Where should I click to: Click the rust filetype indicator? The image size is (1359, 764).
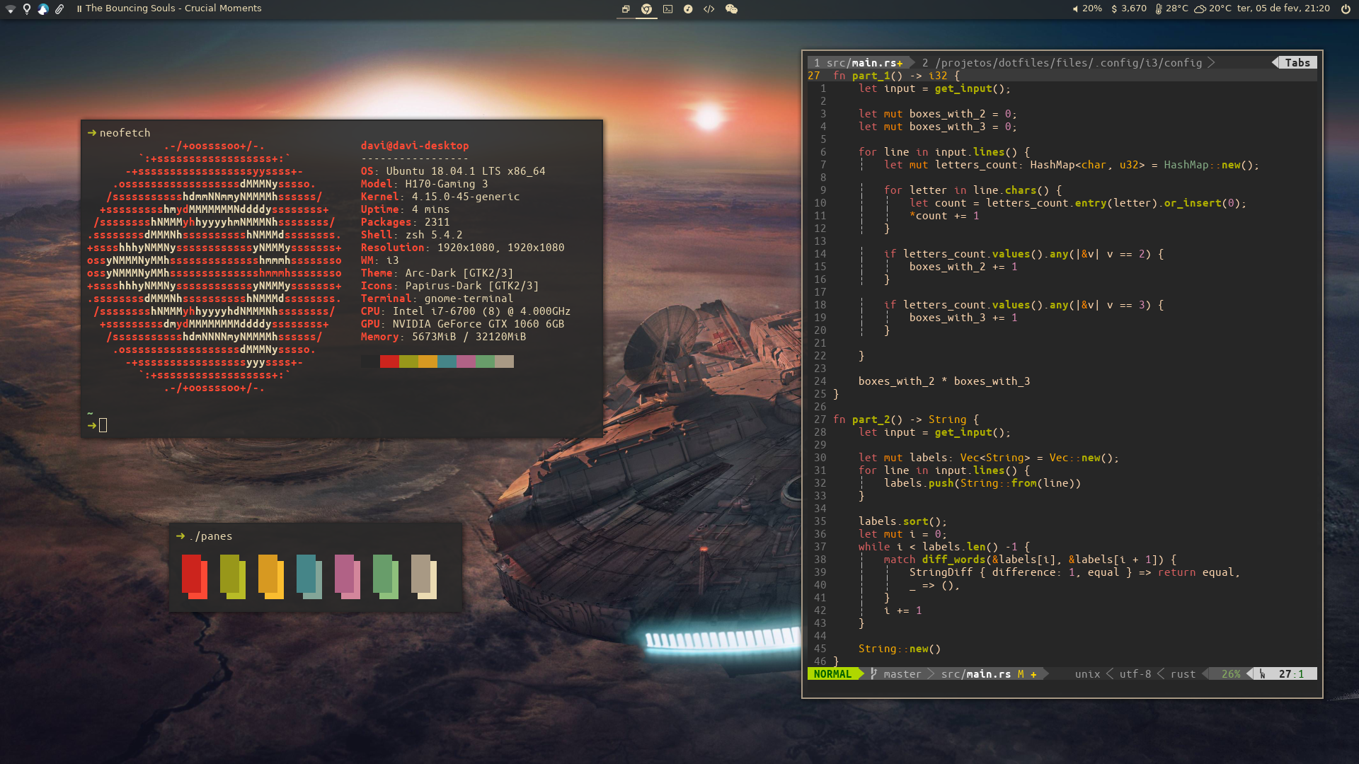pos(1183,674)
